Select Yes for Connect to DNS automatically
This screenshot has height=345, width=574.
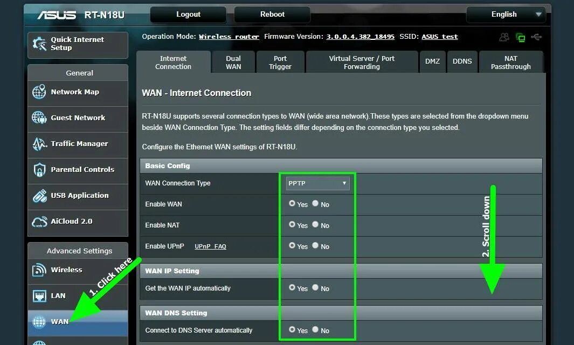click(292, 329)
